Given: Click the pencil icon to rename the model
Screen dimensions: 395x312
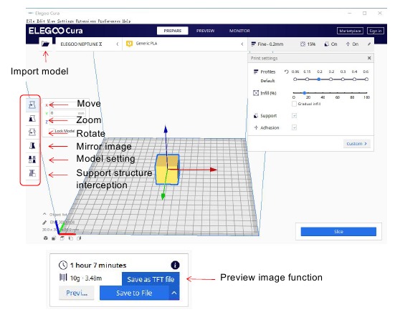Looking at the screenshot, I should pyautogui.click(x=44, y=223).
